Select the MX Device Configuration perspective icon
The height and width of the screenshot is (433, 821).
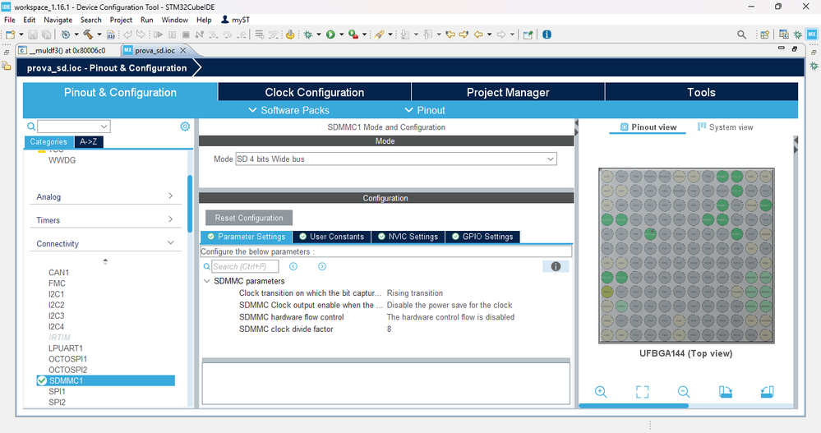click(x=812, y=35)
